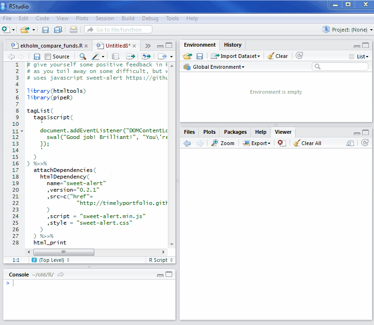Open the File menu
Image resolution: width=374 pixels, height=325 pixels.
point(7,18)
